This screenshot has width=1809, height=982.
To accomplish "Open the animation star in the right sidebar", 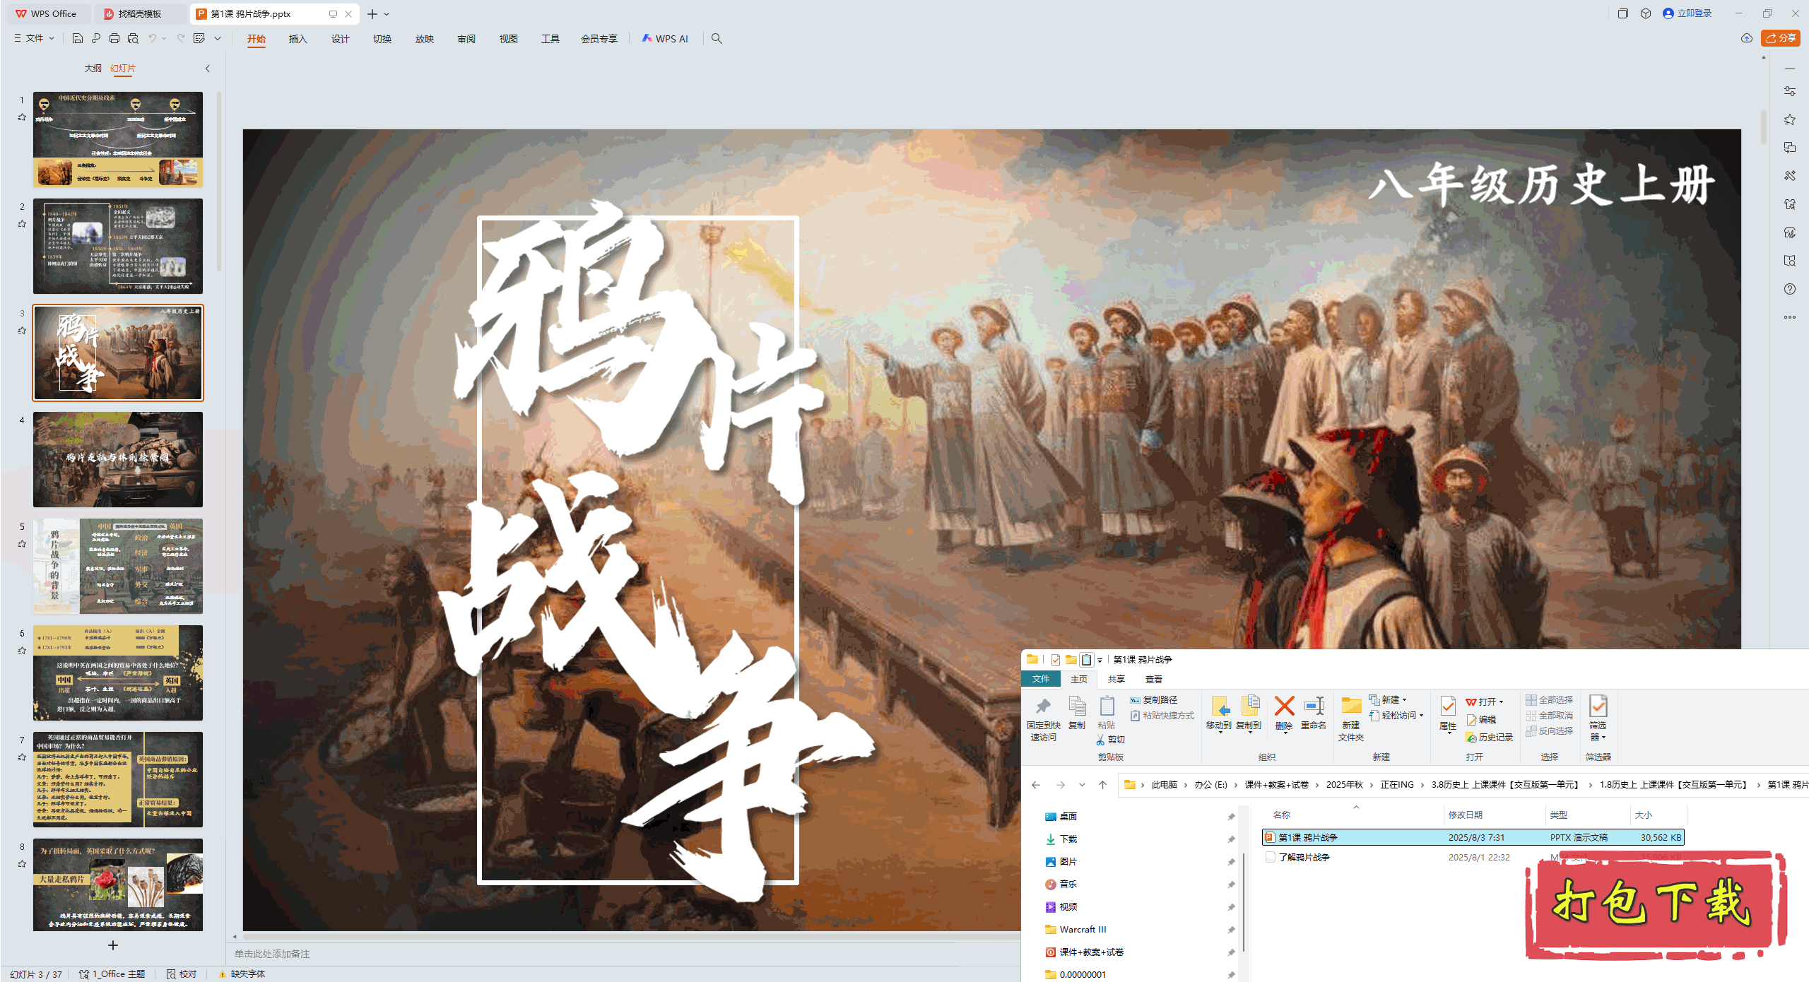I will tap(1790, 119).
